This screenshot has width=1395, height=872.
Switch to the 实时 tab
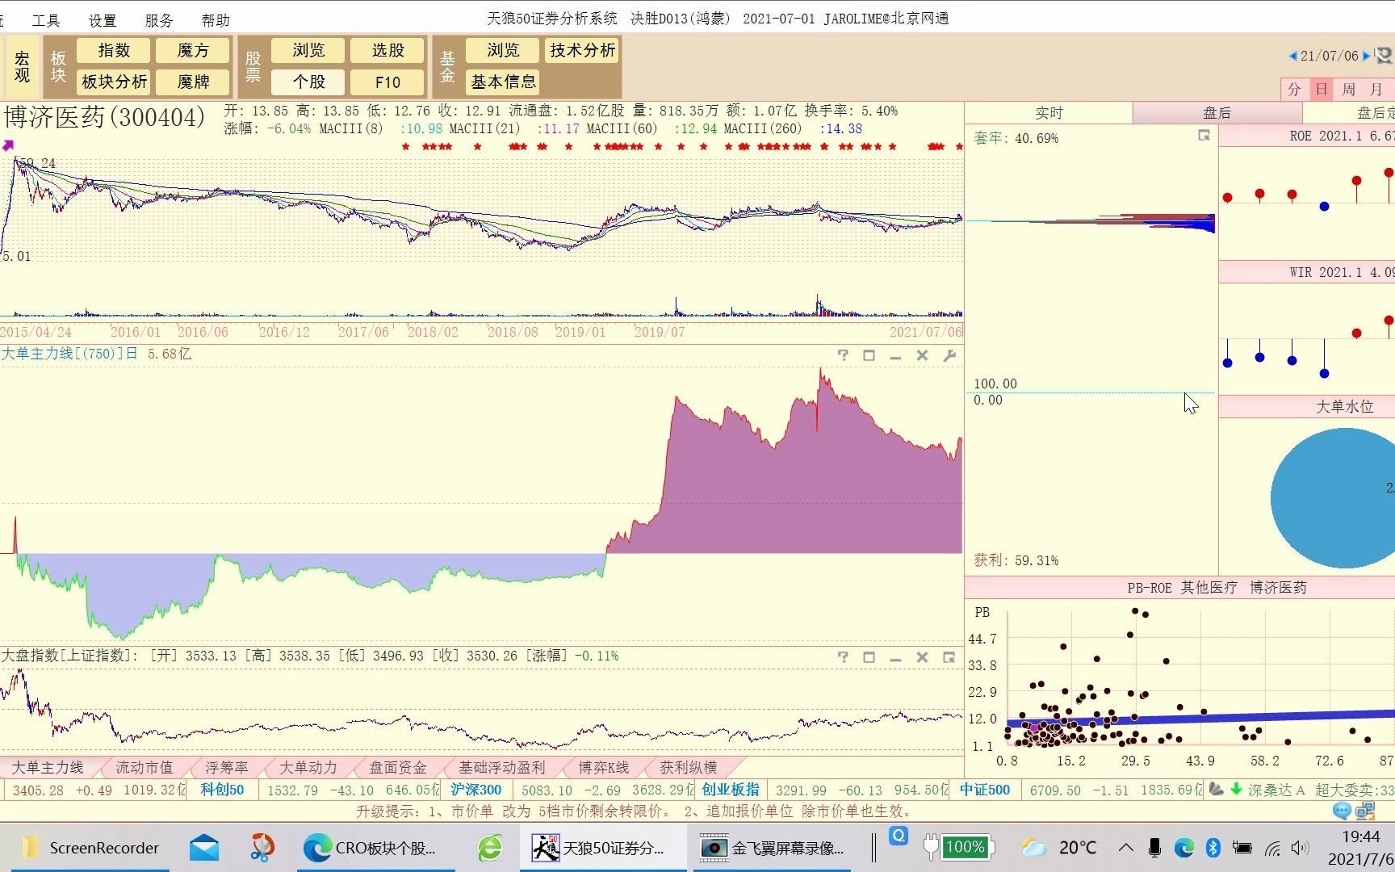click(x=1049, y=113)
